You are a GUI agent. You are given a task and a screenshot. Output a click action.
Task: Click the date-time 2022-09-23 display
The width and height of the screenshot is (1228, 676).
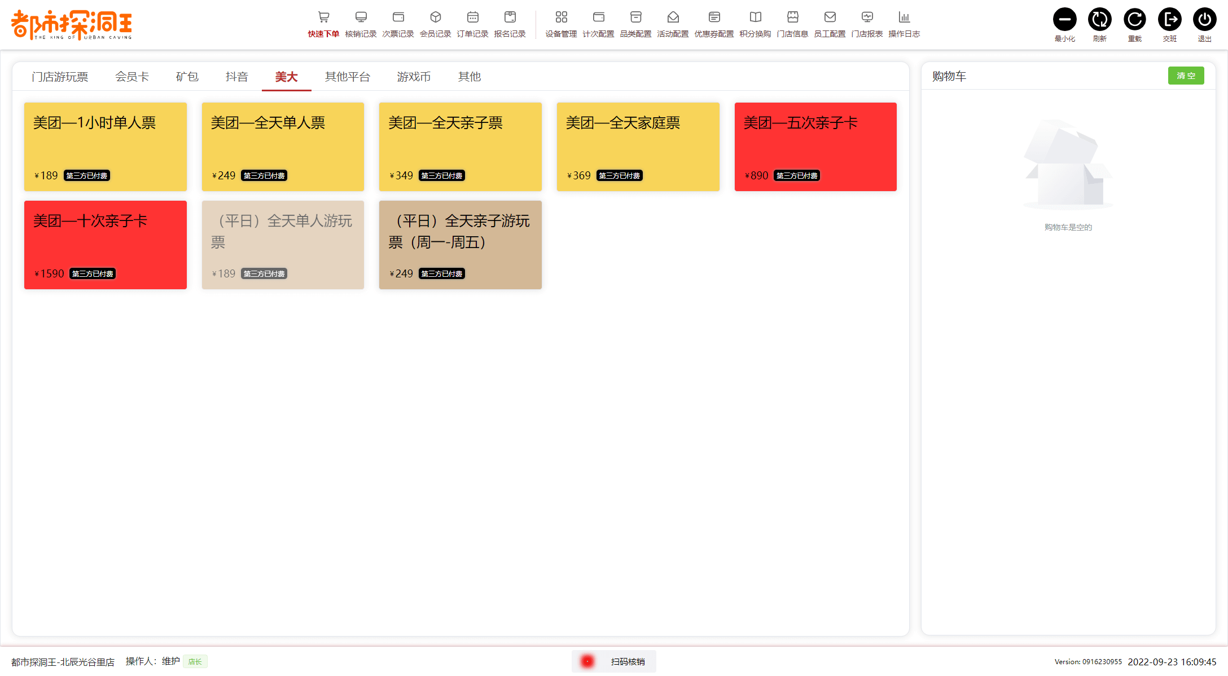click(1172, 662)
